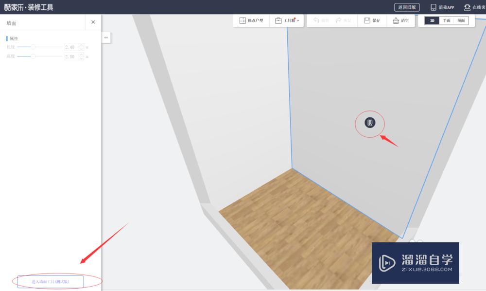Screen dimensions: 486x291
Task: Switch to 3D view mode
Action: click(432, 20)
